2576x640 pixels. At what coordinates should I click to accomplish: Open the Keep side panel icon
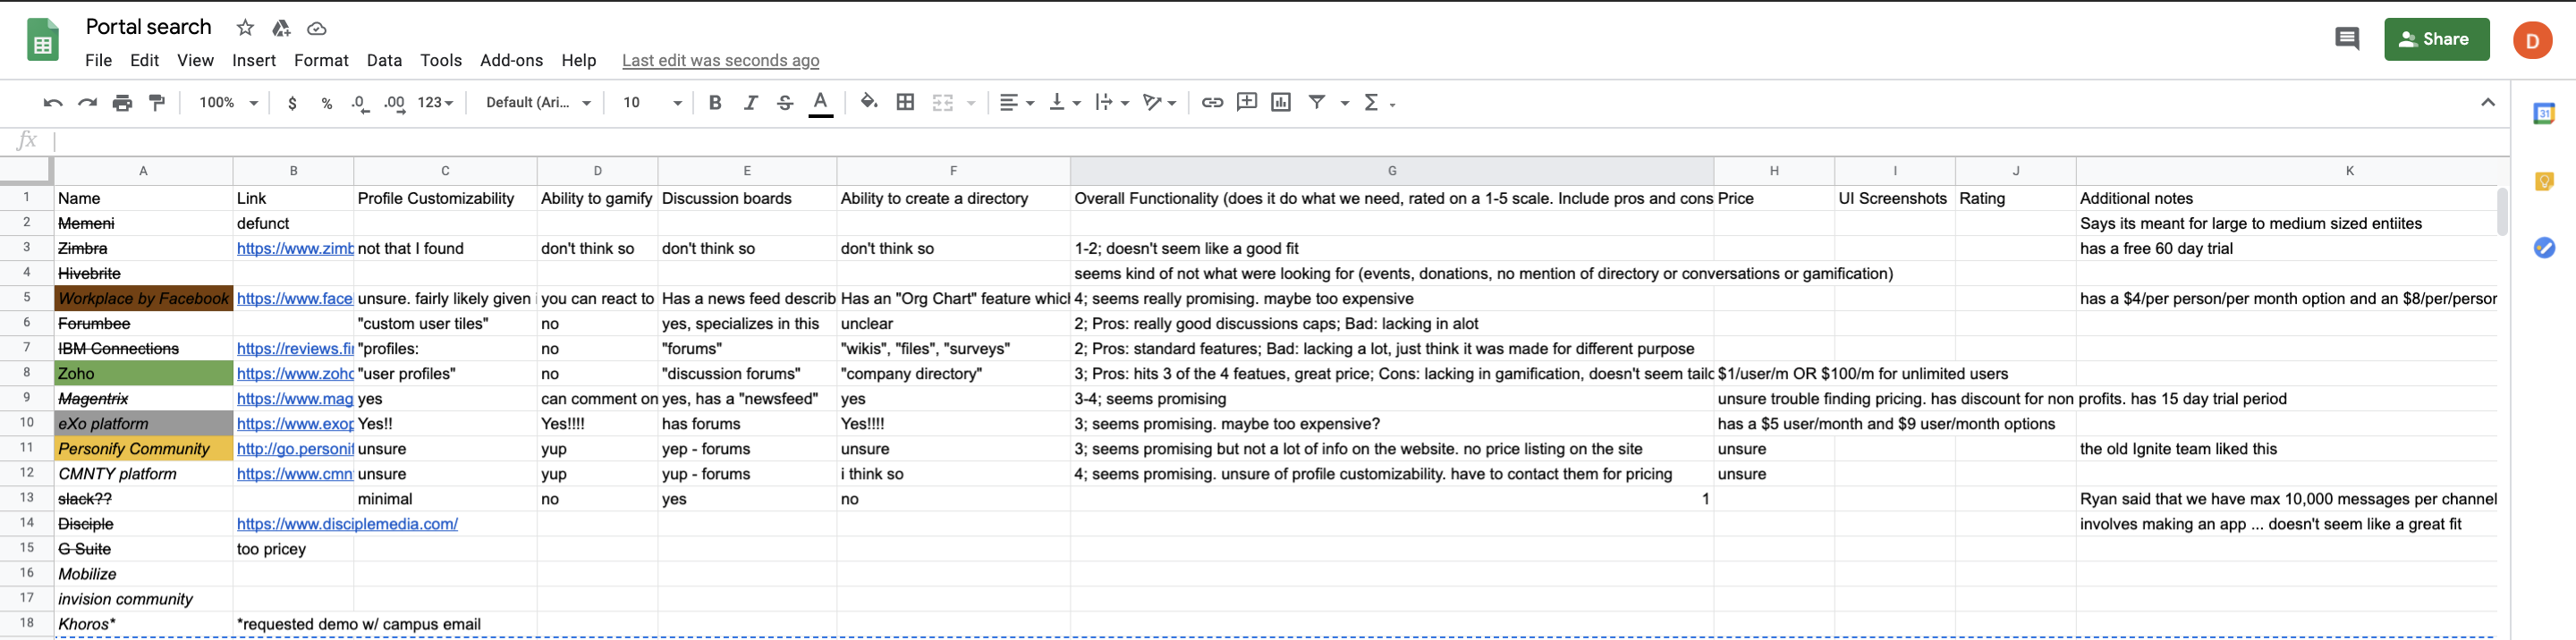pyautogui.click(x=2544, y=181)
